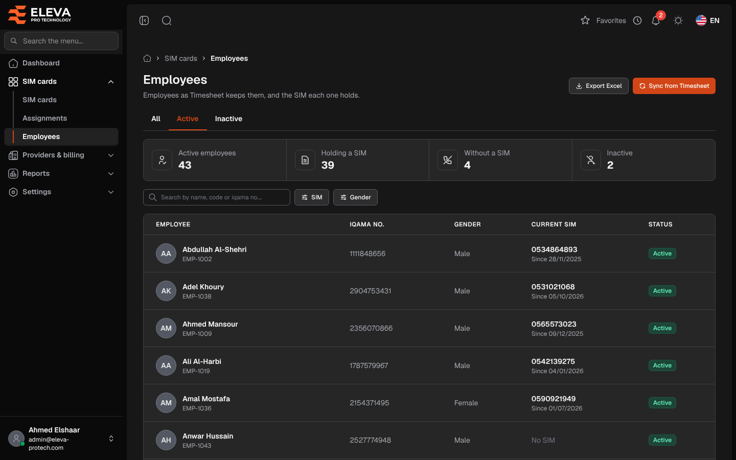The image size is (736, 460).
Task: Open the recent history clock icon
Action: click(637, 20)
